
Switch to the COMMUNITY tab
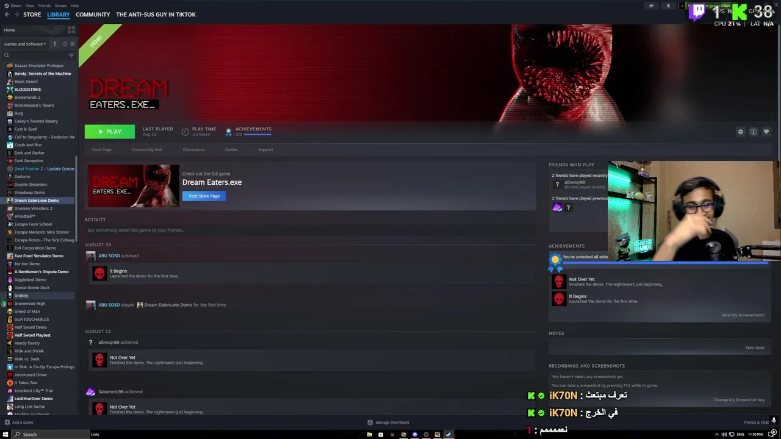click(x=93, y=15)
